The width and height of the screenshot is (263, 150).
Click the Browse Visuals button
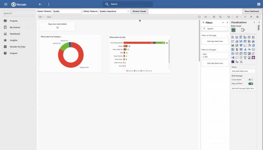tap(139, 11)
